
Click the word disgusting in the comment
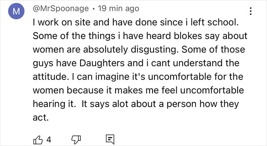154,50
